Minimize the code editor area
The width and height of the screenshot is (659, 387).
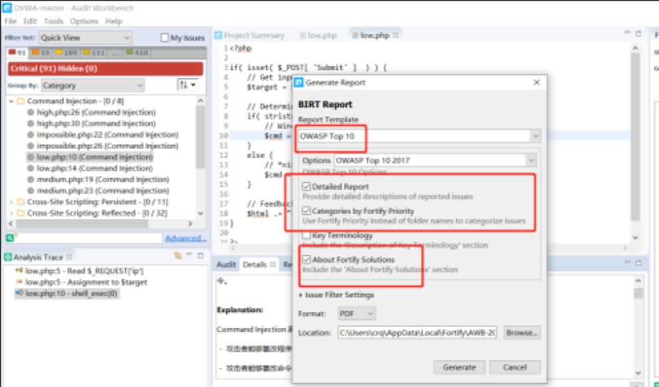[627, 33]
